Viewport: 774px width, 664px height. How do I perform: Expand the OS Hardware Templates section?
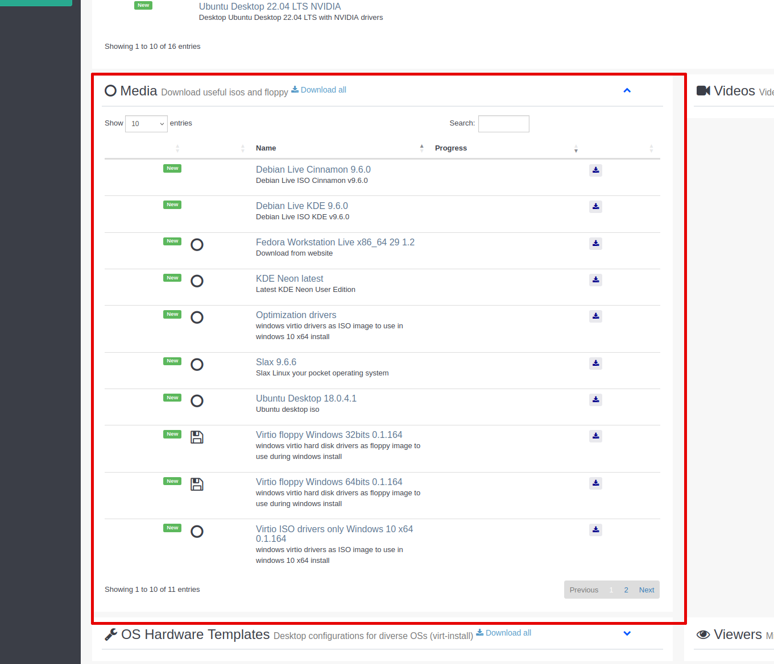click(627, 633)
